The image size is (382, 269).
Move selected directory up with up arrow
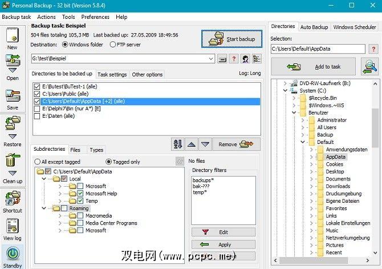(x=192, y=144)
